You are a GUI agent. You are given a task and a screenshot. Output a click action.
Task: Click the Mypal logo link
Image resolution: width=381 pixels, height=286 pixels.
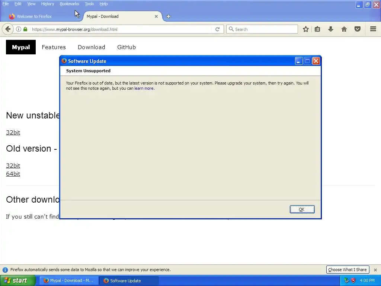[x=21, y=47]
